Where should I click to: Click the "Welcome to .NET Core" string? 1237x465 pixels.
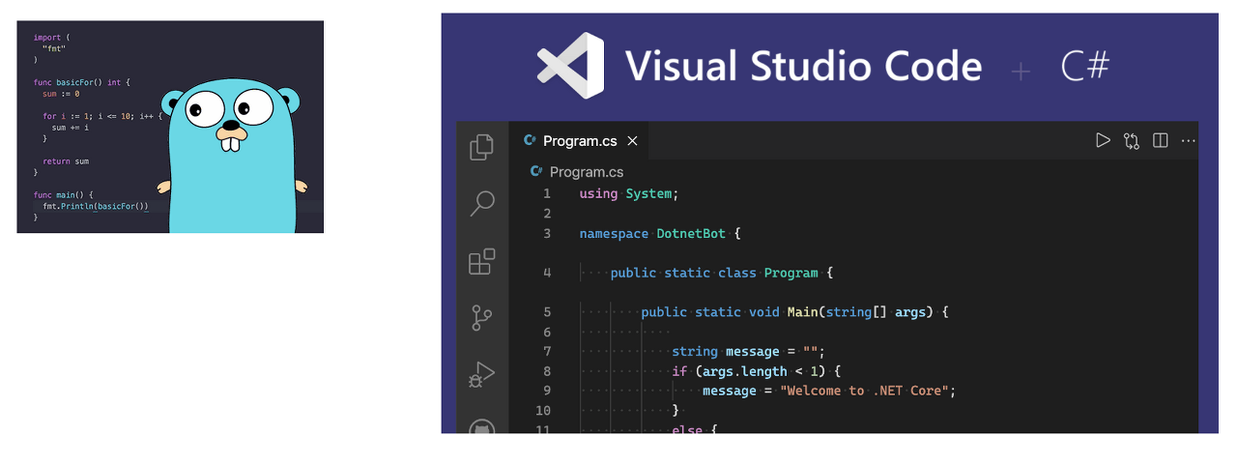click(x=864, y=391)
